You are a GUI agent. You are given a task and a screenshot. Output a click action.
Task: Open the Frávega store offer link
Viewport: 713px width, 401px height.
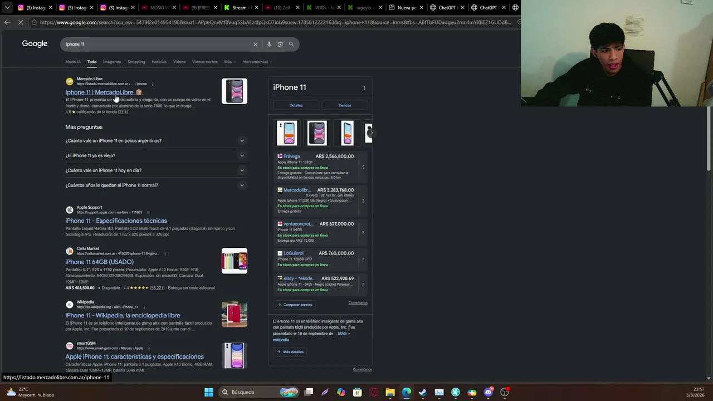coord(291,157)
